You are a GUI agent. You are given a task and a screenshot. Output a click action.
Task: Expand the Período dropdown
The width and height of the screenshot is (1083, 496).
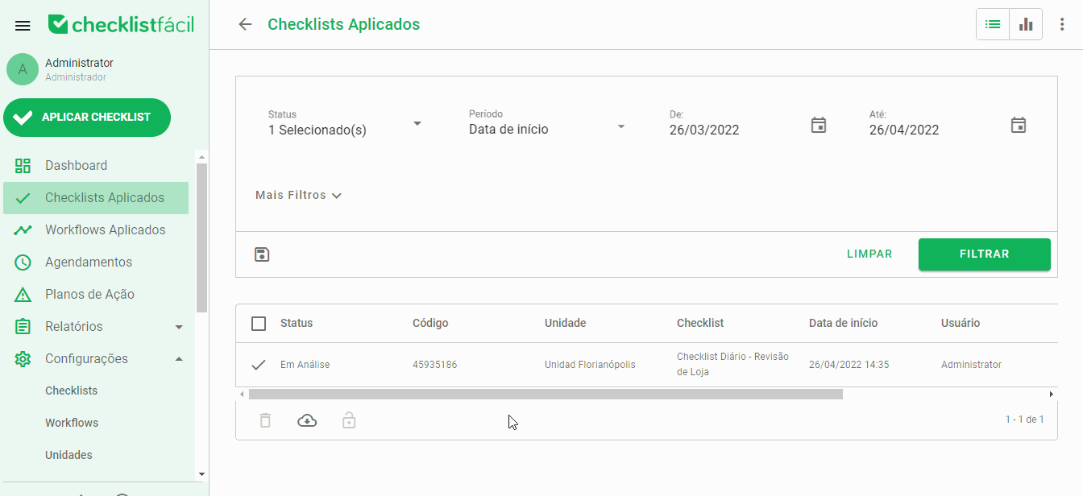621,126
